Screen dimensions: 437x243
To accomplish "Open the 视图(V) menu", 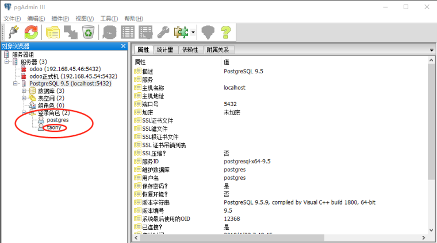I will (x=85, y=18).
